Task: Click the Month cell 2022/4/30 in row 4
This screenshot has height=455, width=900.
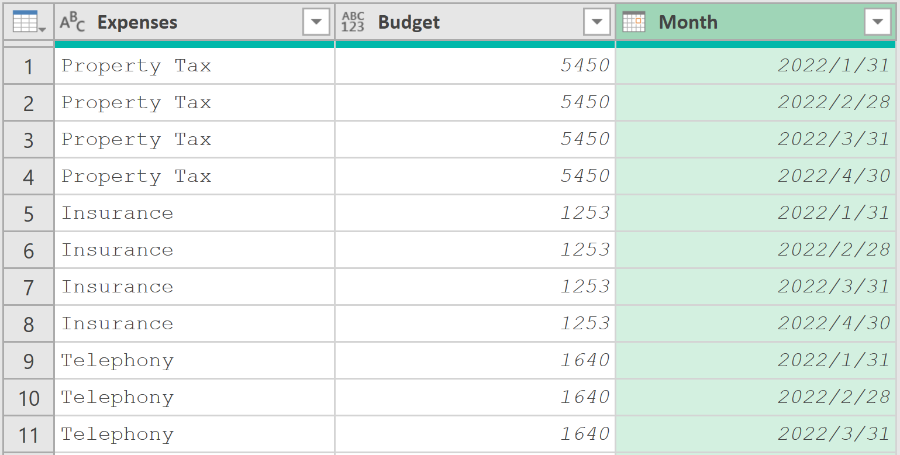Action: 756,177
